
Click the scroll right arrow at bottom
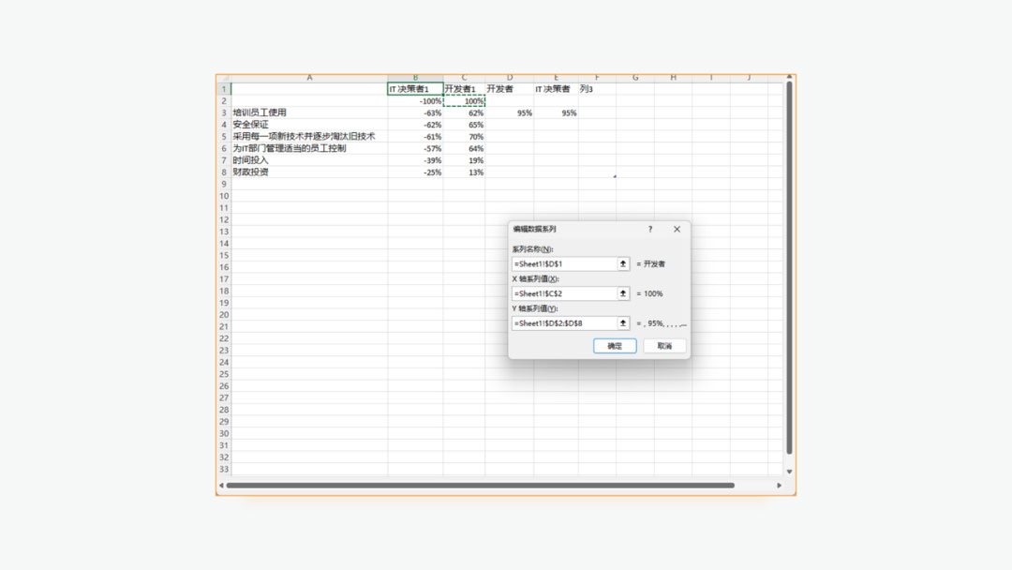tap(779, 486)
